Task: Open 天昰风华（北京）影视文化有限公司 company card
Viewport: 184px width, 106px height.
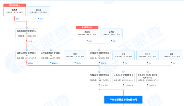Action: pyautogui.click(x=147, y=77)
